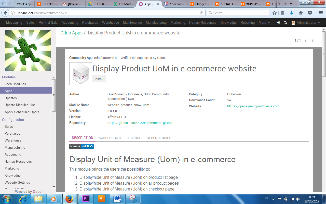This screenshot has height=204, width=326.
Task: Open the Manufacturing top menu
Action: point(156,22)
